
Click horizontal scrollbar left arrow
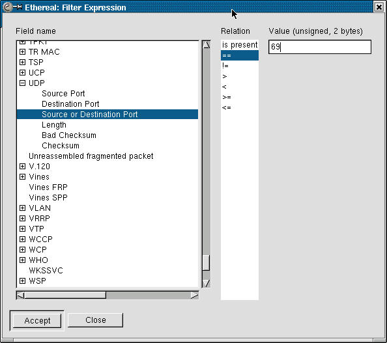(20, 295)
